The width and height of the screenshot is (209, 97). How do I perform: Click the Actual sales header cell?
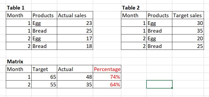[x=75, y=15]
